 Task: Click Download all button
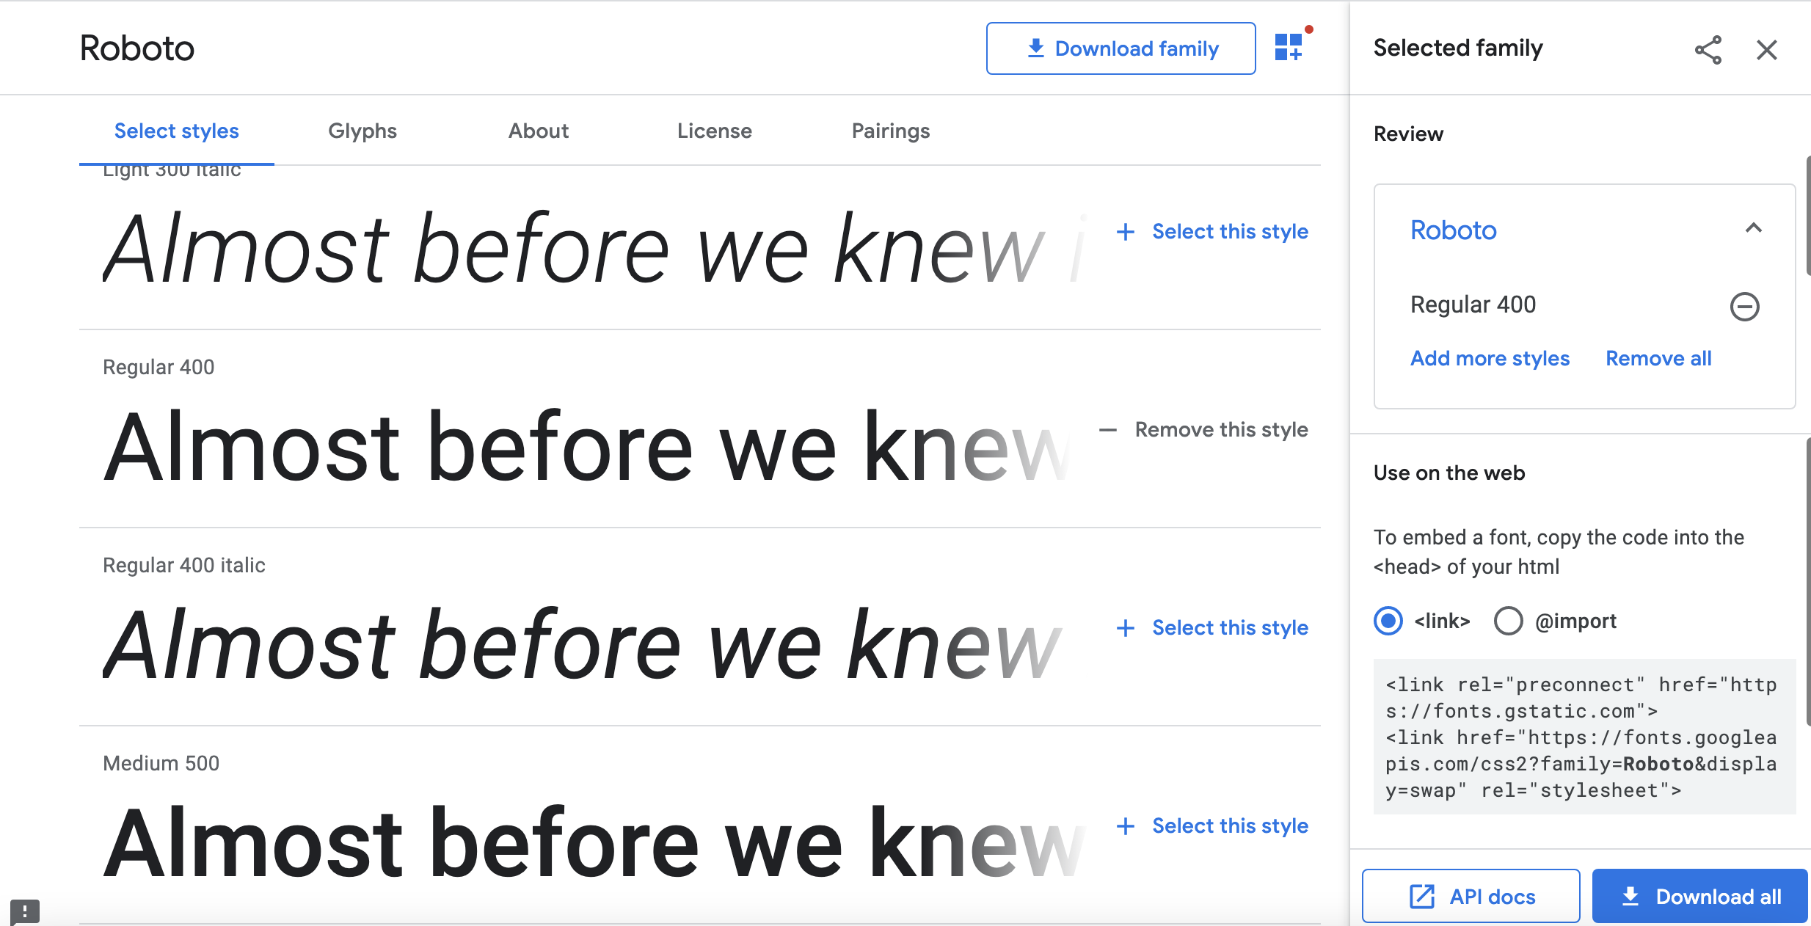click(x=1699, y=896)
